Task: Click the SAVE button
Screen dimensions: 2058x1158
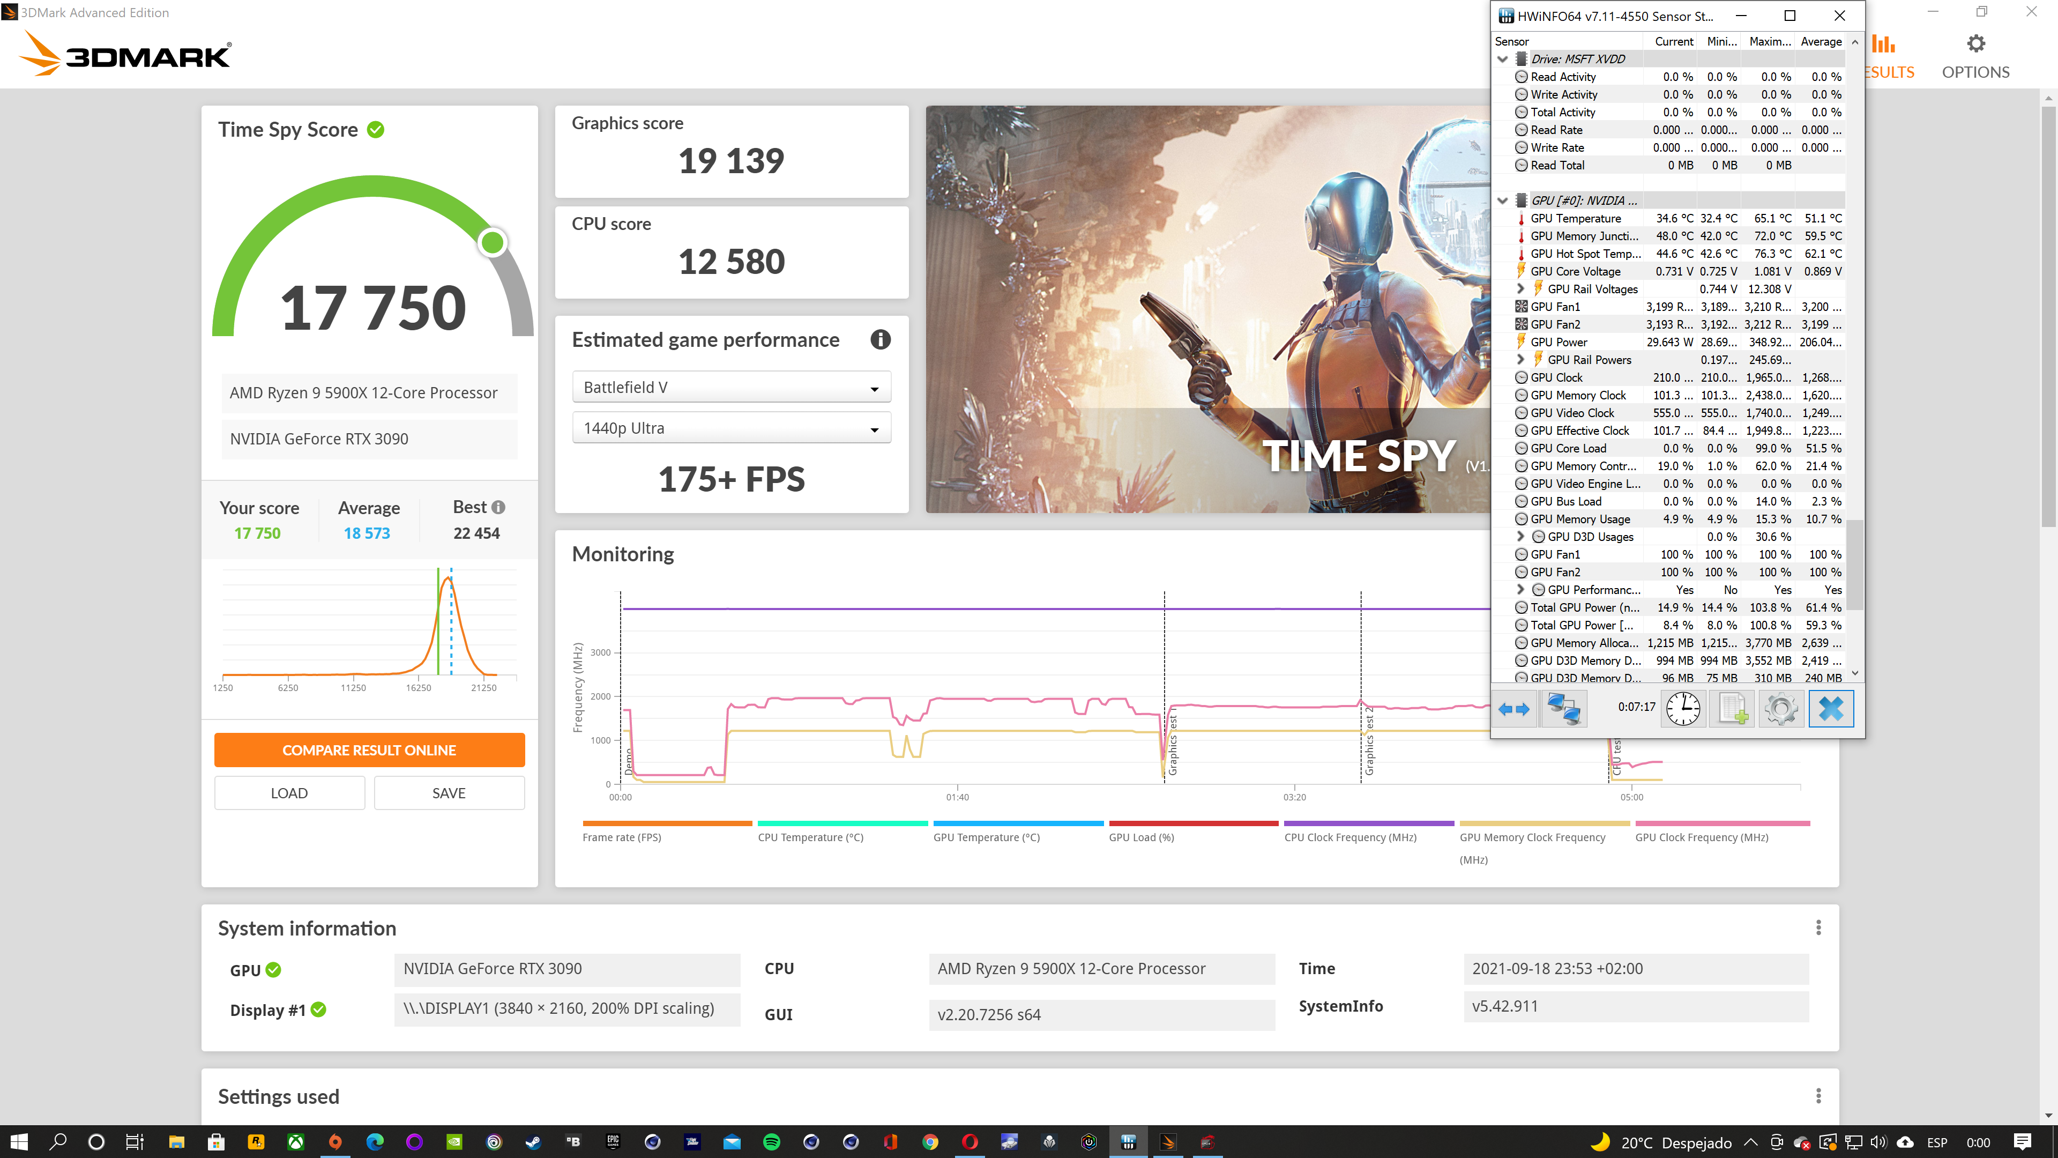Action: tap(449, 793)
